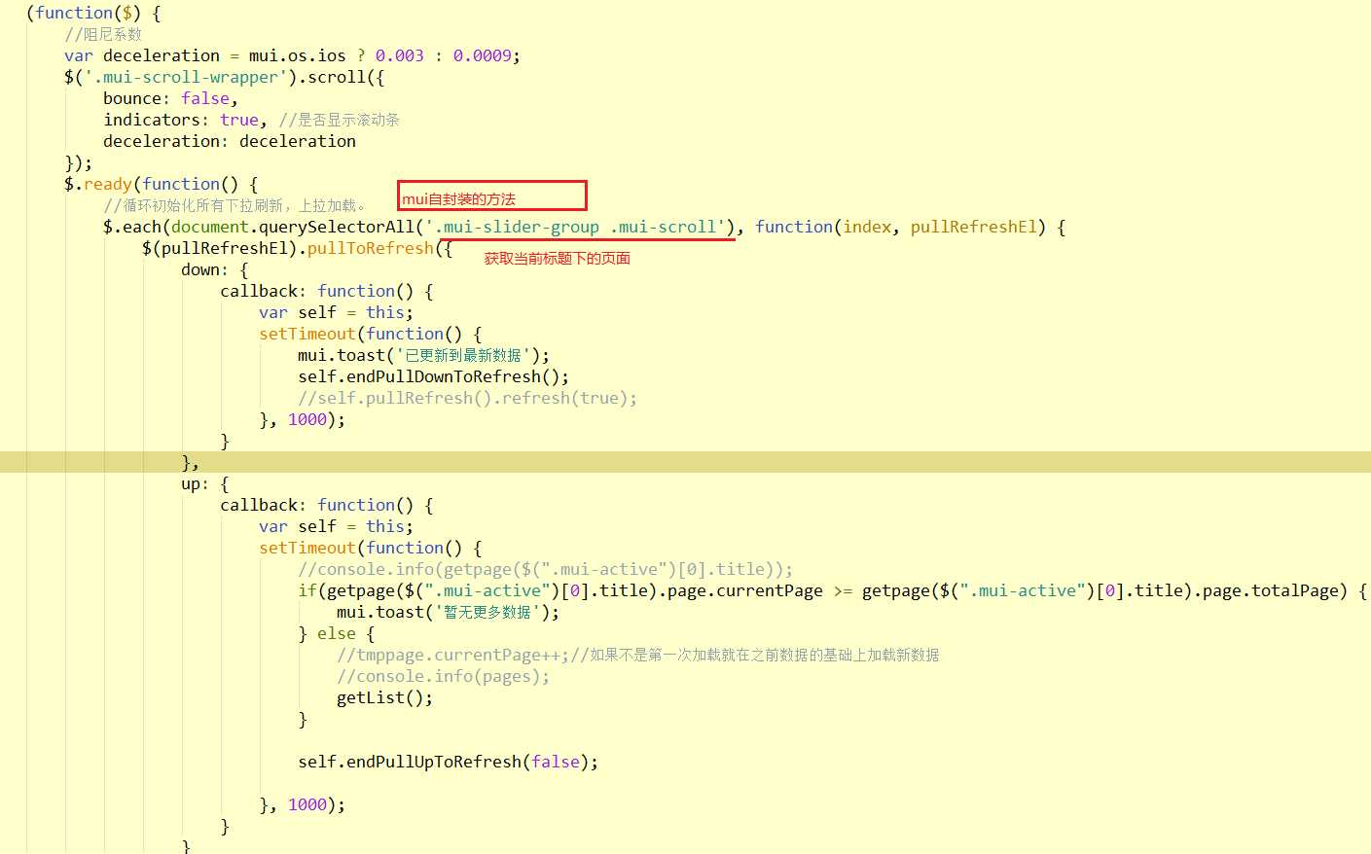Click the "} else {" line
Image resolution: width=1371 pixels, height=854 pixels.
(337, 633)
